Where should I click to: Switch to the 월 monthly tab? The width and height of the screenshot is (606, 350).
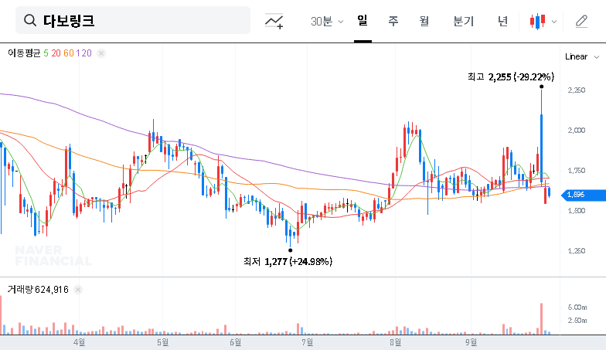[x=424, y=21]
